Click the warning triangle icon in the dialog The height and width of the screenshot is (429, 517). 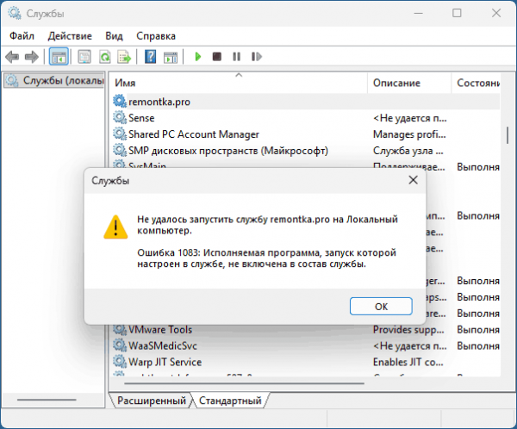115,227
